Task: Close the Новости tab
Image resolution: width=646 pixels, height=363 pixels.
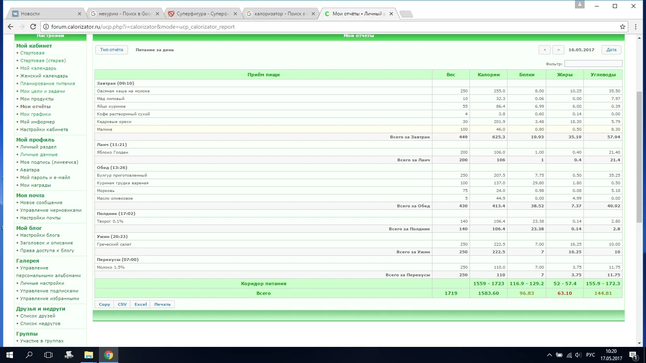Action: (80, 14)
